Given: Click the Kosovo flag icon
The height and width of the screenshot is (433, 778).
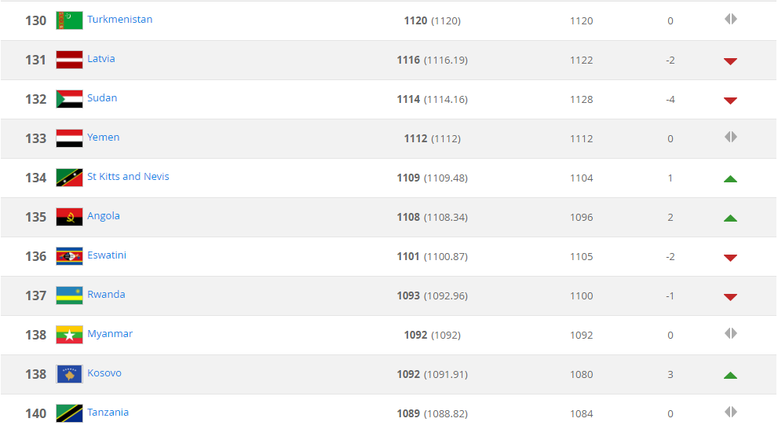Looking at the screenshot, I should click(69, 374).
